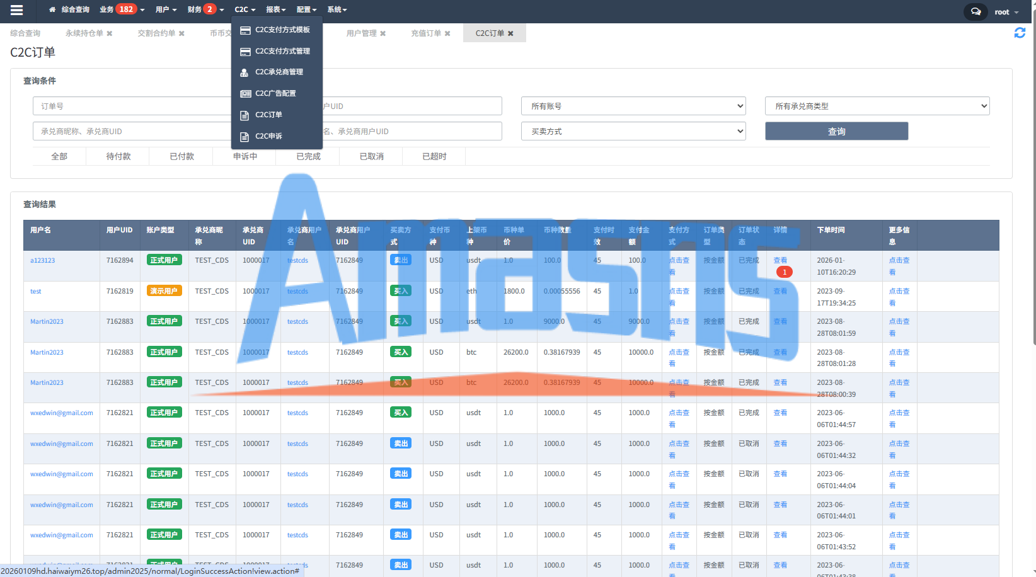Open the hamburger sidebar menu
Image resolution: width=1036 pixels, height=577 pixels.
pos(17,10)
